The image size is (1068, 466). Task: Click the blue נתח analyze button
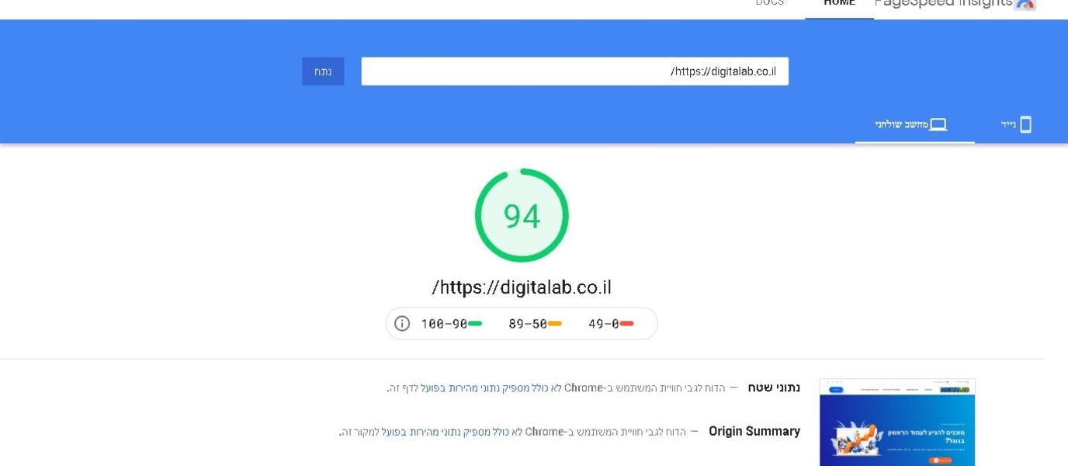[323, 71]
